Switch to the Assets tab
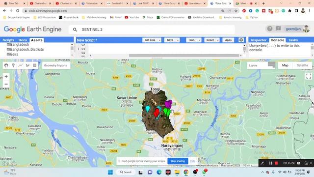The image size is (314, 177). pyautogui.click(x=37, y=40)
